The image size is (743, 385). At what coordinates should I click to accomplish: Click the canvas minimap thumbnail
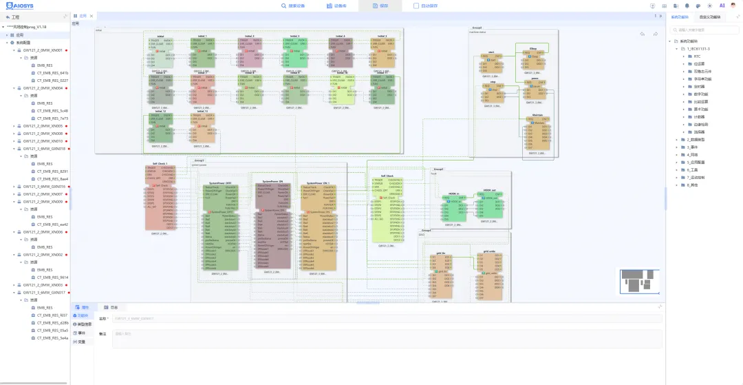click(x=640, y=281)
